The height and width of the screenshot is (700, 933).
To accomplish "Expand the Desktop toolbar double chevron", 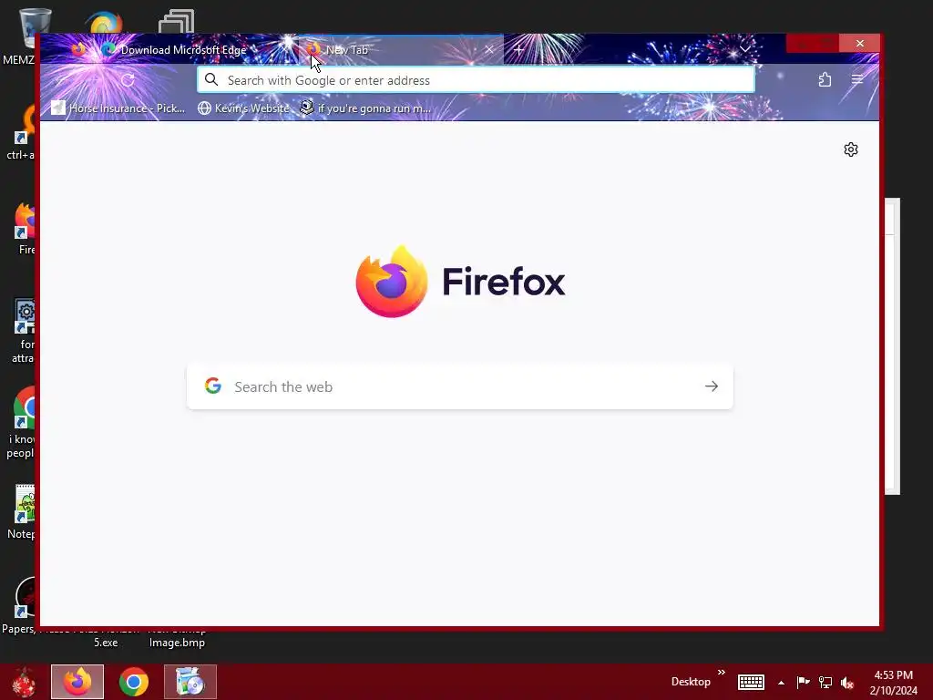I will (x=722, y=673).
